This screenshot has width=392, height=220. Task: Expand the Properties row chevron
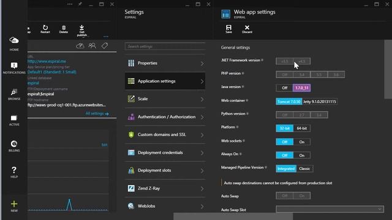click(202, 64)
